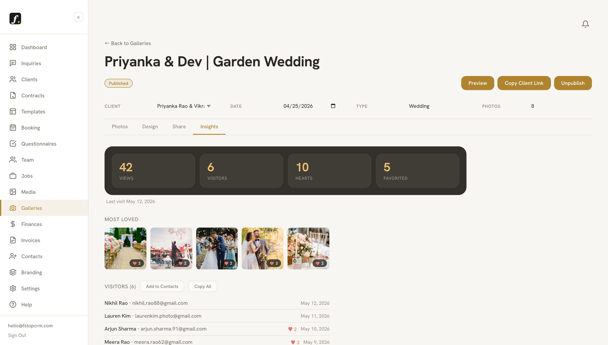Click the Unpublish button
Screen dimensions: 608x345
(x=573, y=83)
